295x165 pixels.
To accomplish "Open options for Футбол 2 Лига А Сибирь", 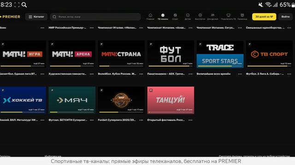I will (x=289, y=74).
